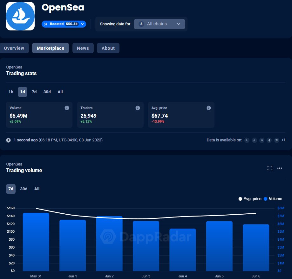This screenshot has height=279, width=292.
Task: Click the Jun 4 volume bar
Action: [182, 250]
